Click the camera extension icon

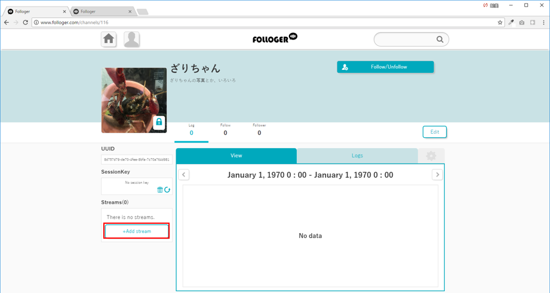click(x=522, y=23)
